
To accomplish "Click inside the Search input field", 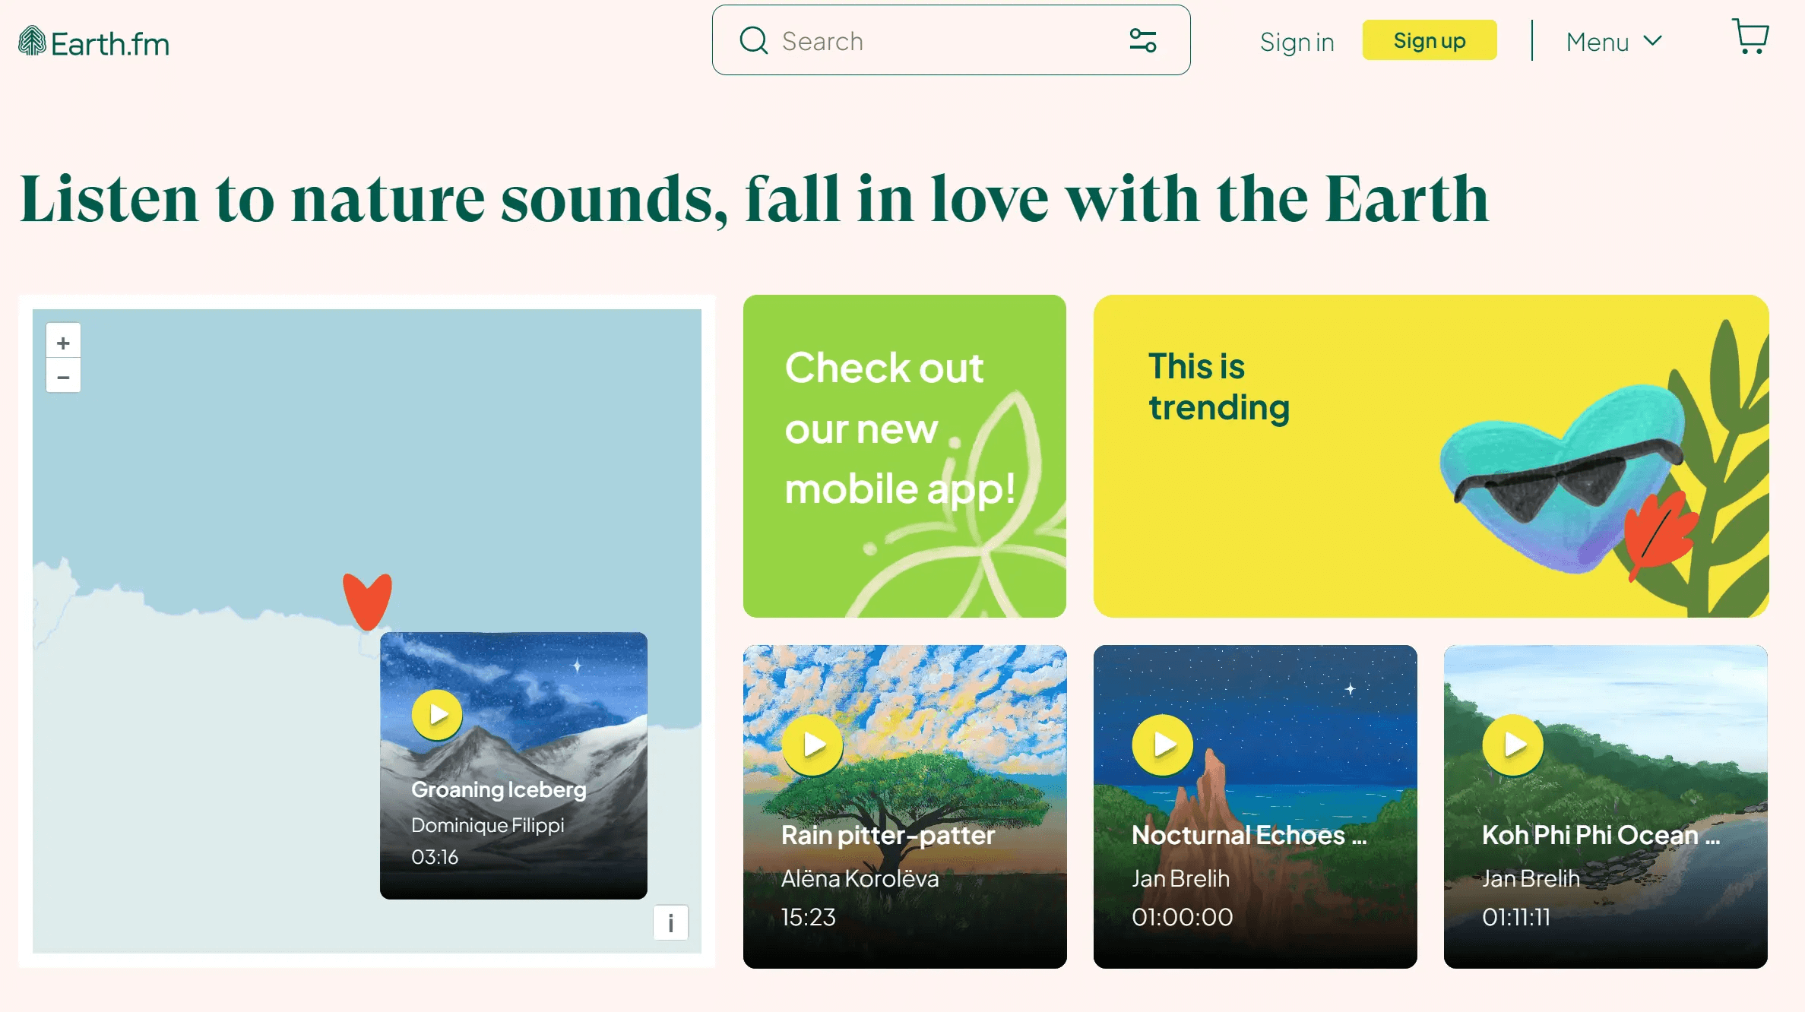I will [x=912, y=40].
